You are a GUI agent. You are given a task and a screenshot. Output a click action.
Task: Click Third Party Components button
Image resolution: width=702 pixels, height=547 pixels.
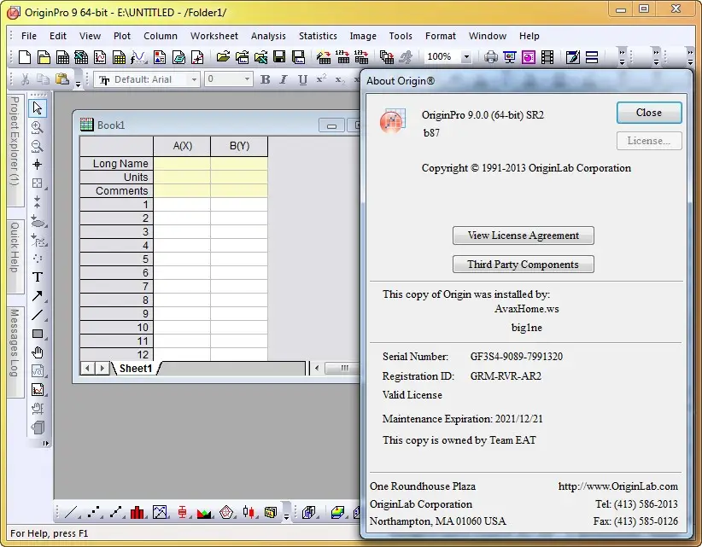tap(523, 265)
